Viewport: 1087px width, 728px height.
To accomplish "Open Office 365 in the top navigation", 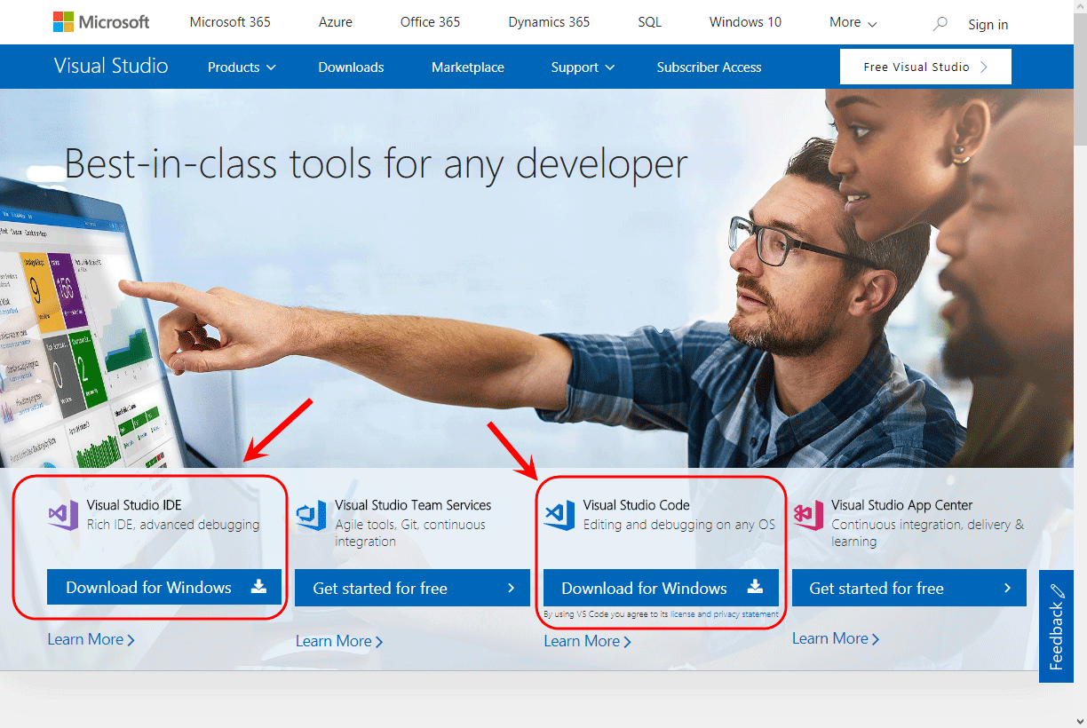I will (x=431, y=22).
